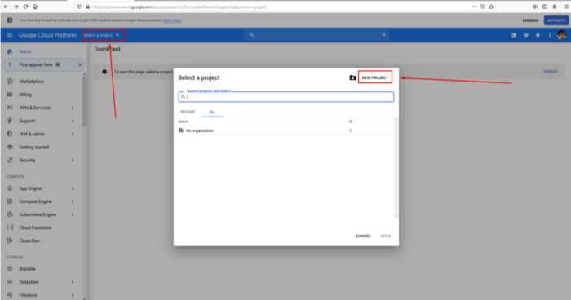Screen dimensions: 571x300
Task: Open Billing from the sidebar
Action: point(25,95)
